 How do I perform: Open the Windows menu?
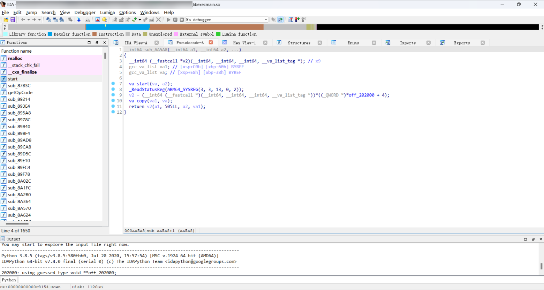pos(150,12)
